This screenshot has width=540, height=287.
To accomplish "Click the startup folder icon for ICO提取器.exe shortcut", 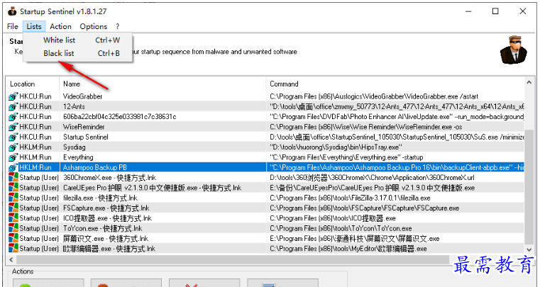I will [x=13, y=218].
